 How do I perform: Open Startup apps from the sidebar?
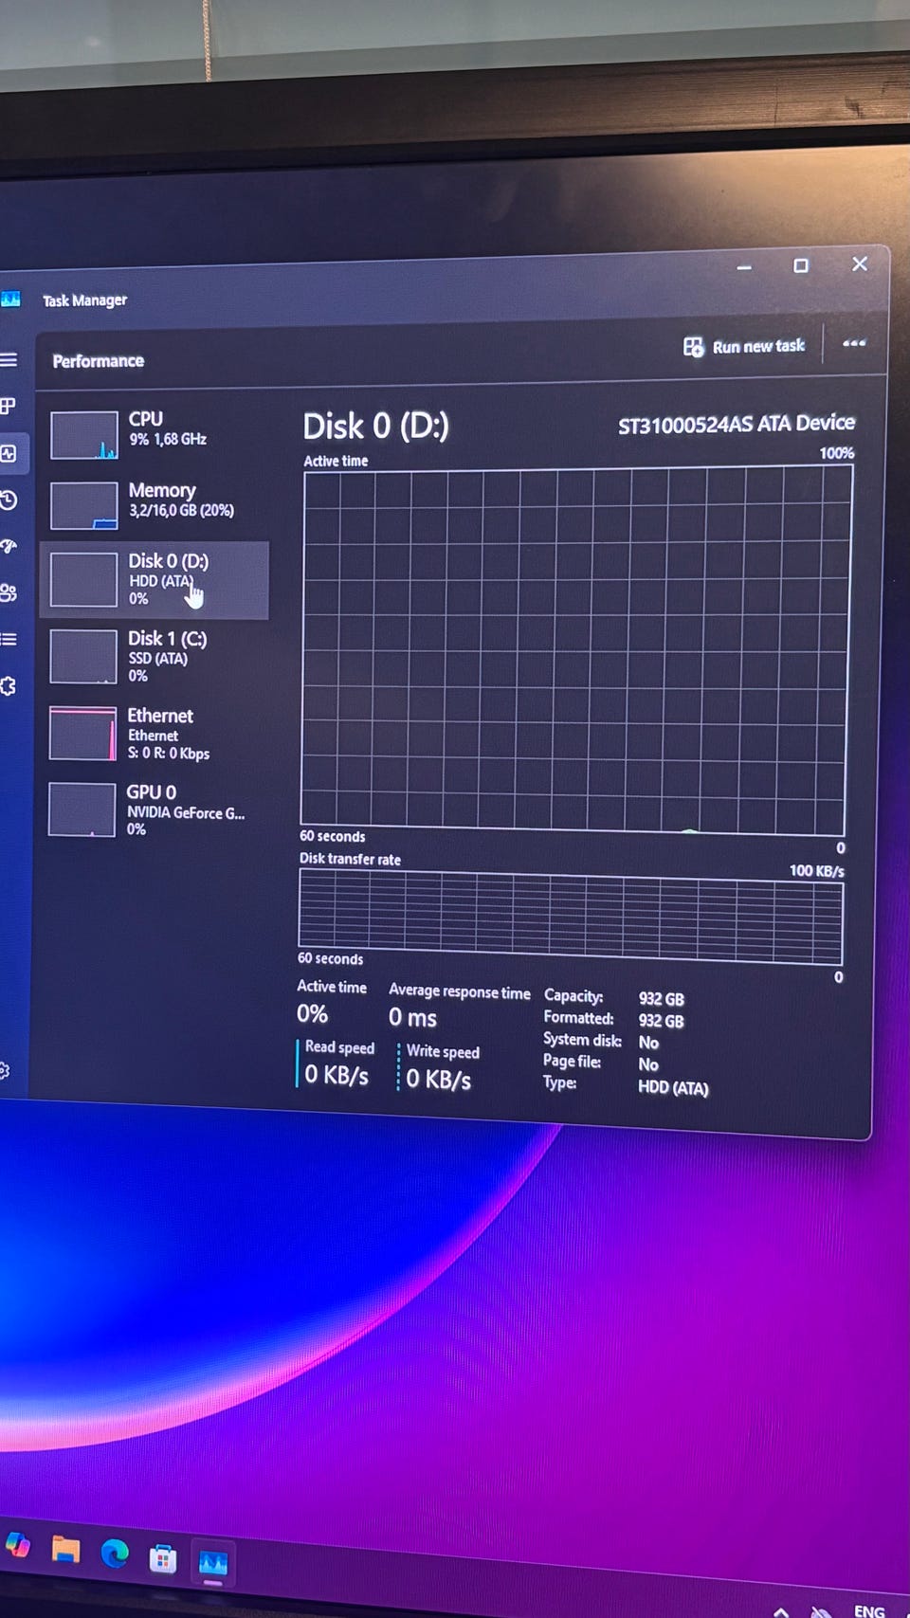point(9,546)
